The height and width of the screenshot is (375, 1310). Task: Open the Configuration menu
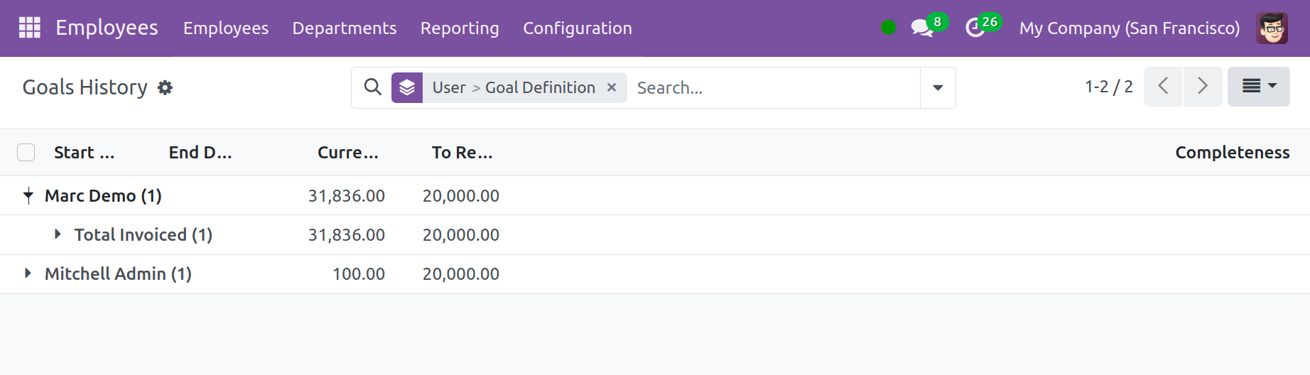tap(578, 28)
